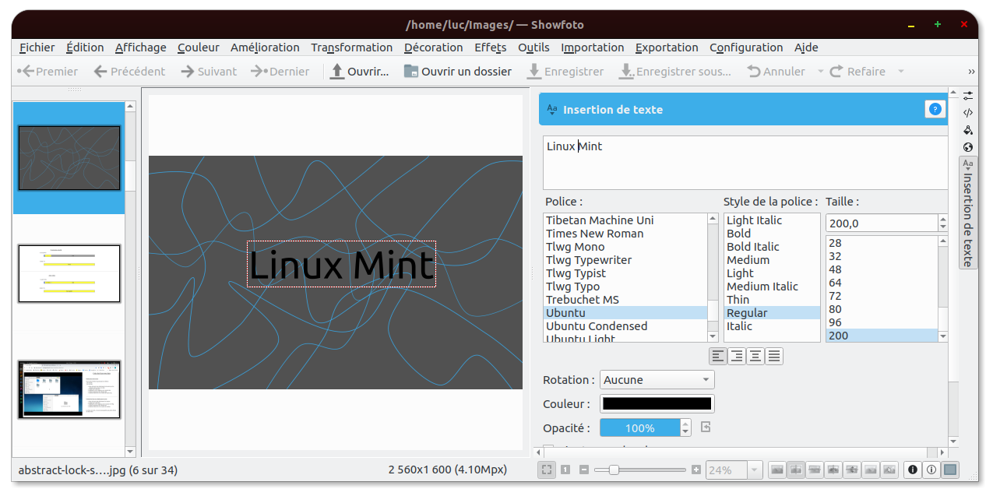Image resolution: width=993 pixels, height=496 pixels.
Task: Open the Transformation menu
Action: pyautogui.click(x=352, y=47)
